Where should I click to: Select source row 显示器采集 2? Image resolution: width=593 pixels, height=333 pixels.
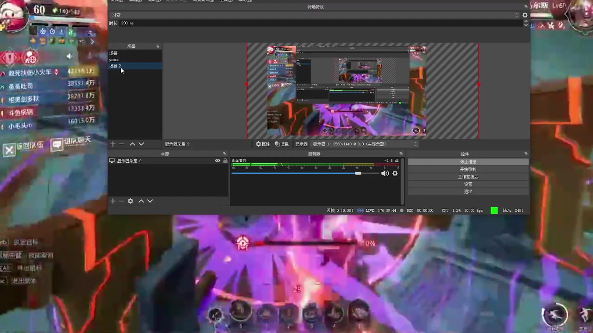(168, 160)
